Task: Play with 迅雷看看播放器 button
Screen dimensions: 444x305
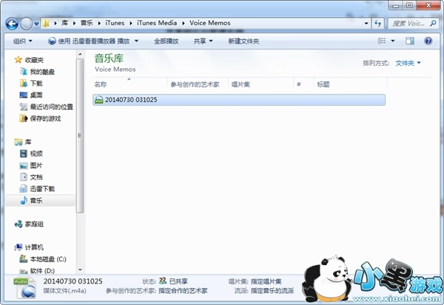Action: (89, 41)
